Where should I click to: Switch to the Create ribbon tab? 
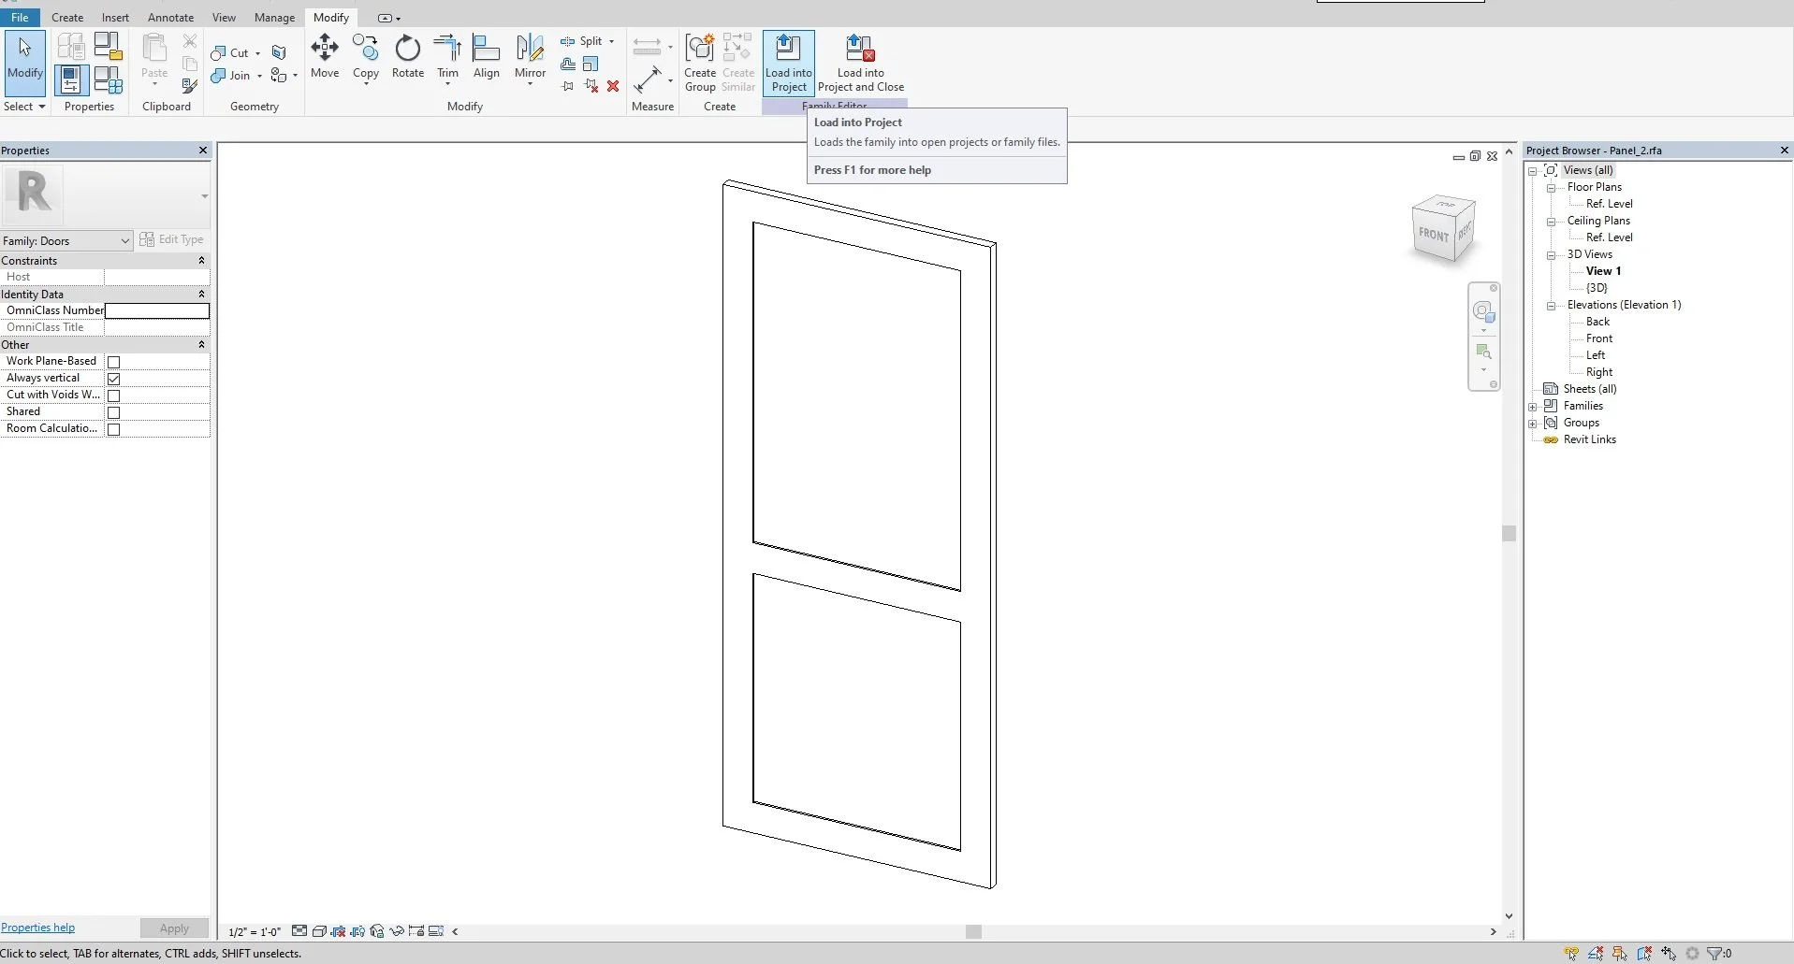point(67,17)
